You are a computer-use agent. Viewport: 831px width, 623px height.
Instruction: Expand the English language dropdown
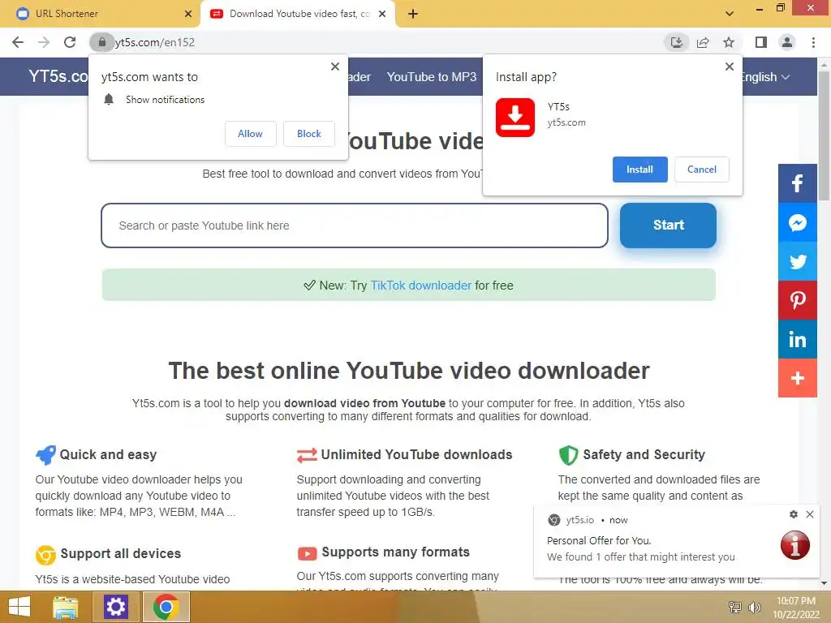(x=764, y=77)
